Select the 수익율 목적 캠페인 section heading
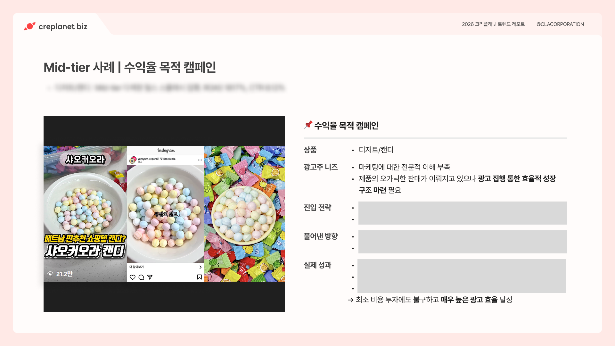Image resolution: width=615 pixels, height=346 pixels. (x=346, y=126)
